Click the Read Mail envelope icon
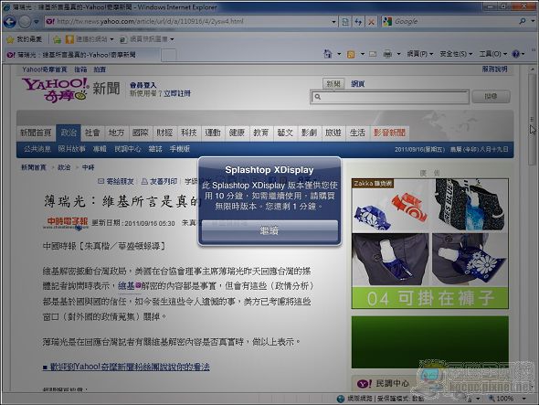This screenshot has height=405, width=539. (x=373, y=54)
